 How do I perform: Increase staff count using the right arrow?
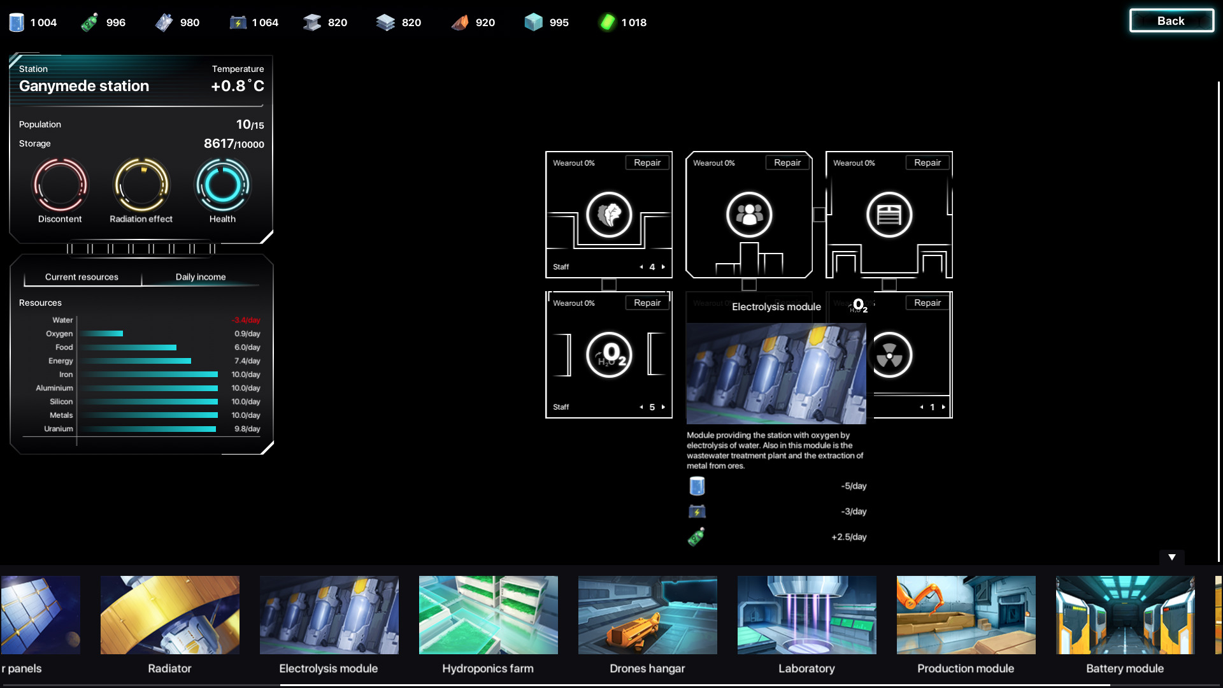click(662, 267)
